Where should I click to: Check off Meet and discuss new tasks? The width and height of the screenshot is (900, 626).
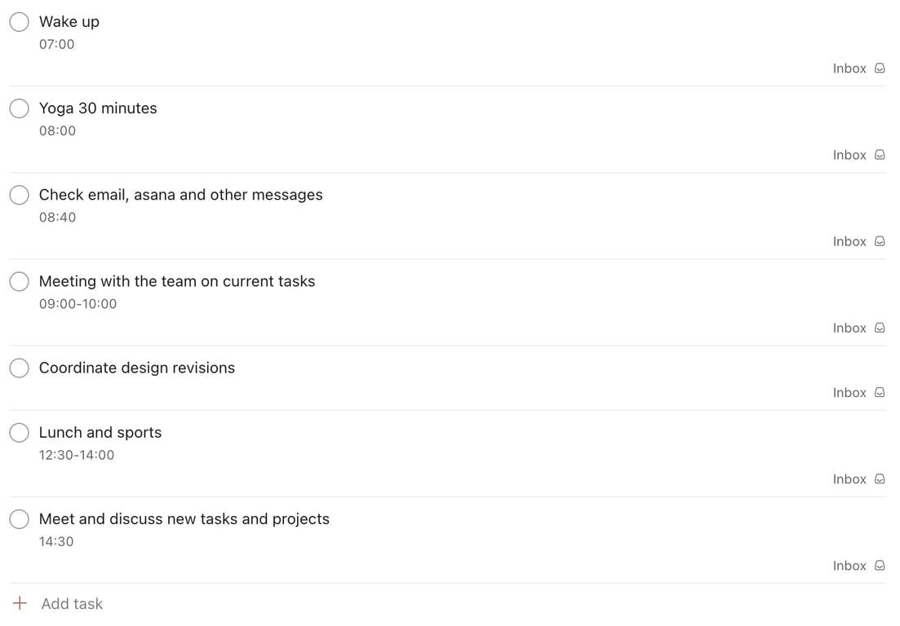tap(19, 519)
